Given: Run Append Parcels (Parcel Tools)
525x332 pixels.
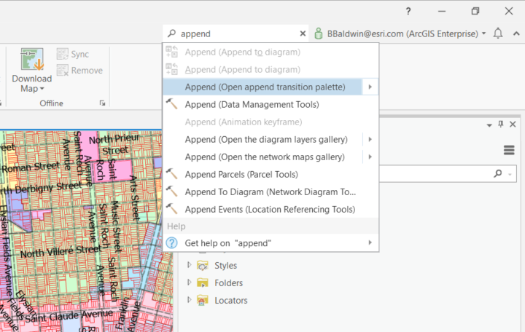Looking at the screenshot, I should [x=271, y=175].
